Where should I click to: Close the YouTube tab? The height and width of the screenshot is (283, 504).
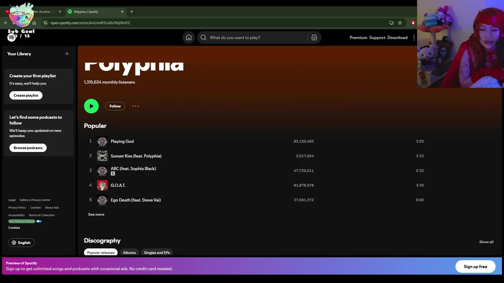click(60, 12)
